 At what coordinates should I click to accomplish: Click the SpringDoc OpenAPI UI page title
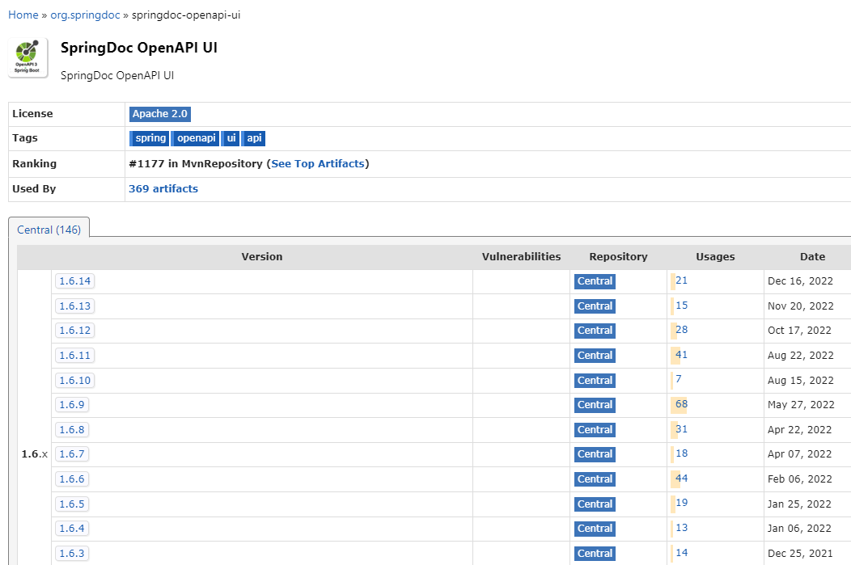(x=139, y=48)
